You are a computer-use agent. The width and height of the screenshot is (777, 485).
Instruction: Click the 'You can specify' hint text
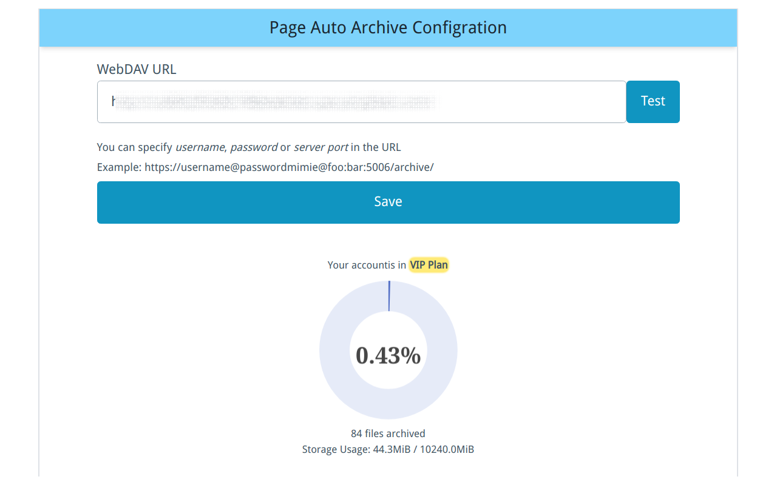135,147
